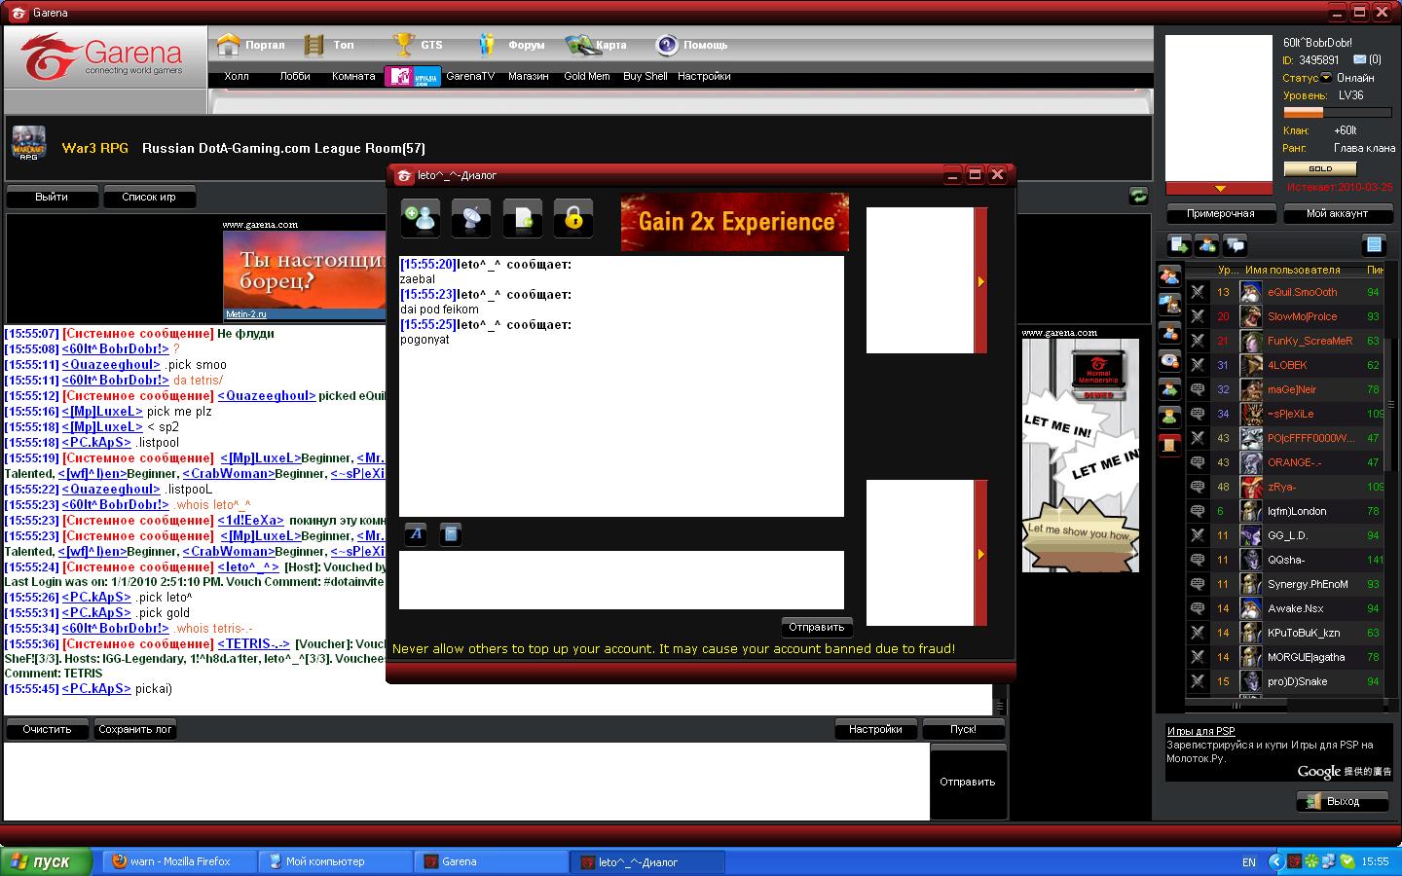Click the Выход exit button

[1342, 801]
